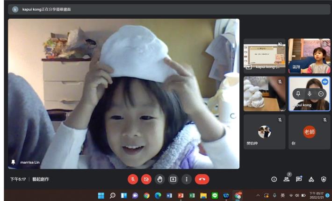Open the chat panel
This screenshot has width=332, height=201.
[x=299, y=179]
